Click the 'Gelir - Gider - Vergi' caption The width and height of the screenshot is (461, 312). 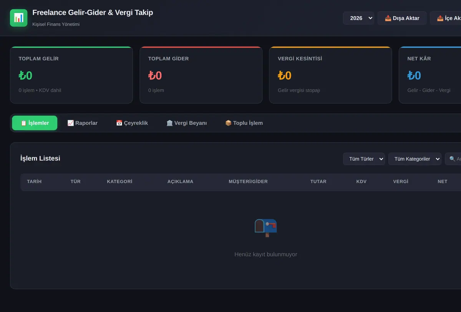tap(429, 90)
